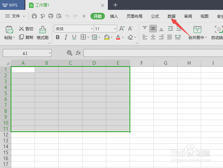
Task: Click the magnifier icon beside fx
Action: (70, 53)
